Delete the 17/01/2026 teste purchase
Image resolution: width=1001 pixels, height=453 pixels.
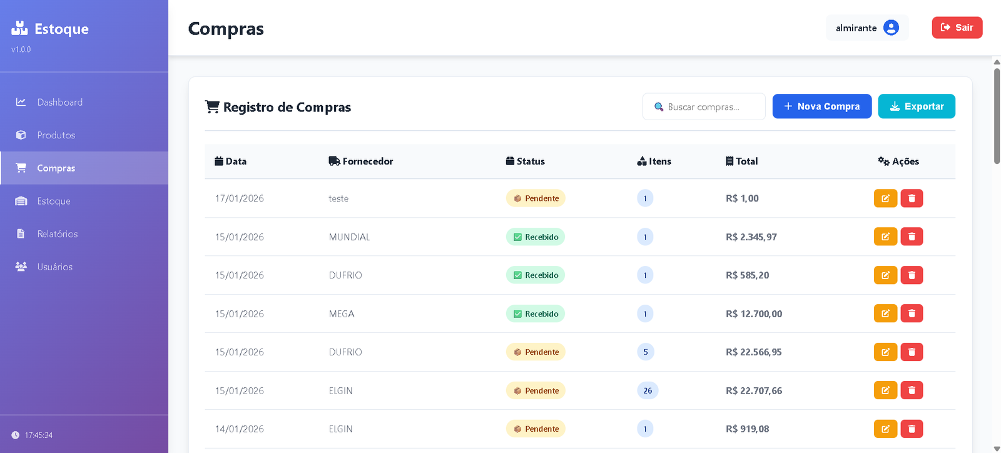(912, 198)
